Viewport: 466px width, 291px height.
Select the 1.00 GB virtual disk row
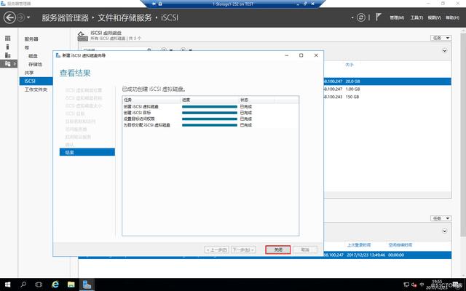(387, 89)
